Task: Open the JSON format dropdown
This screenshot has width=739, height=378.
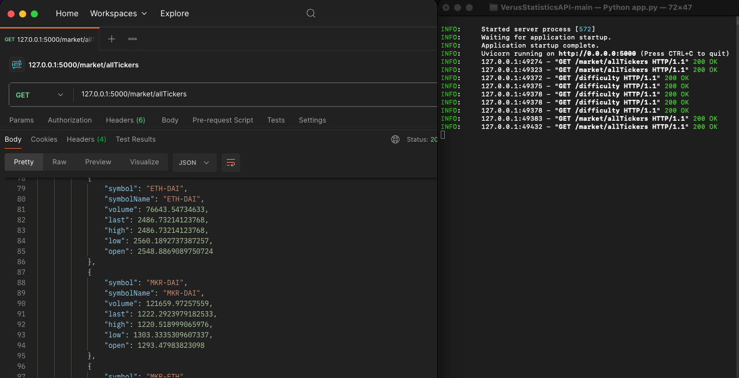Action: (195, 163)
